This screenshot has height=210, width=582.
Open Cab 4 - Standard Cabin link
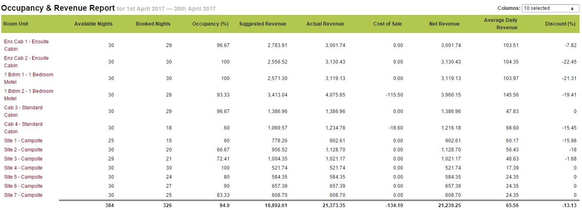pyautogui.click(x=23, y=128)
